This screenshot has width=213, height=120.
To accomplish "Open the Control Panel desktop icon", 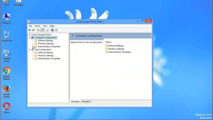I will pos(7,56).
